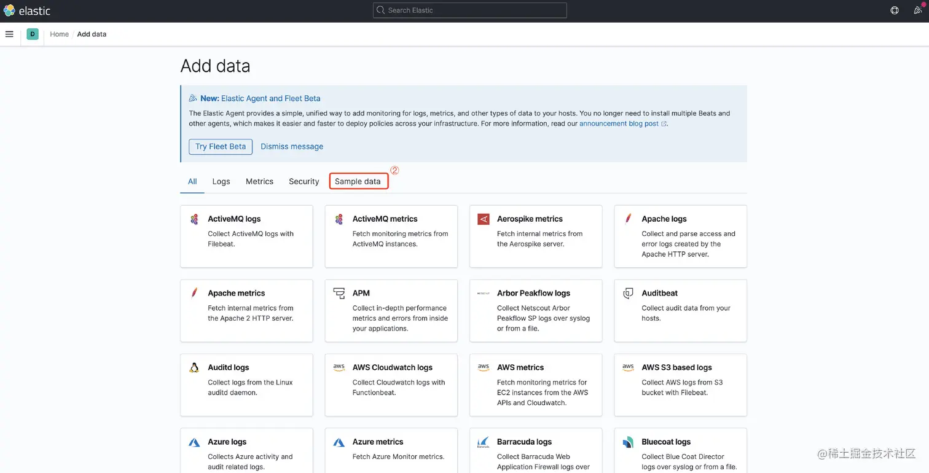The image size is (929, 473).
Task: Open the Aerospike metrics card title
Action: 530,219
